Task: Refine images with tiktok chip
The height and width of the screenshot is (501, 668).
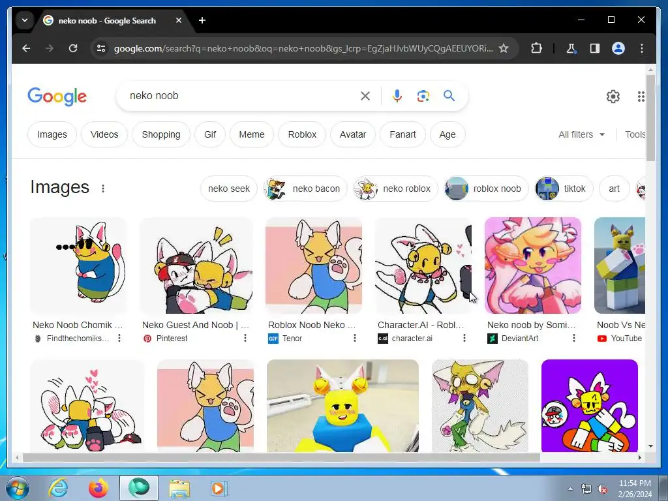Action: (564, 189)
